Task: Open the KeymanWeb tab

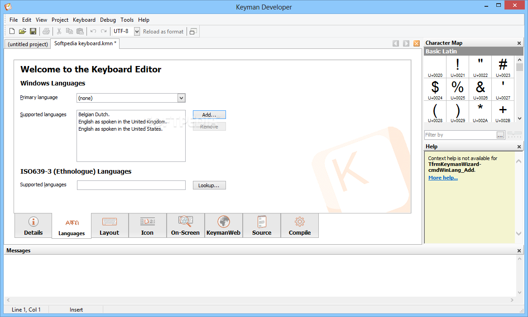Action: coord(224,226)
